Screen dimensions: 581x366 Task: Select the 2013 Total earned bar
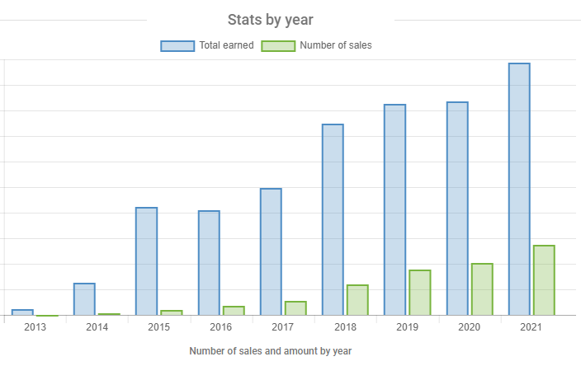click(22, 312)
